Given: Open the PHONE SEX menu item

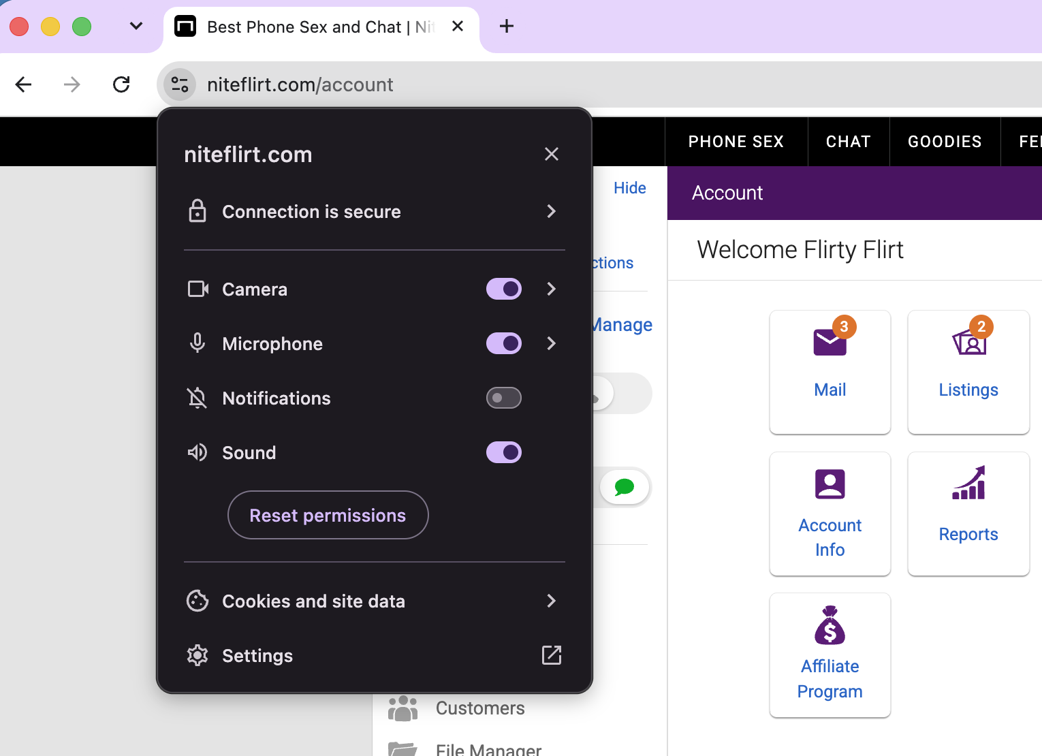Looking at the screenshot, I should point(736,142).
